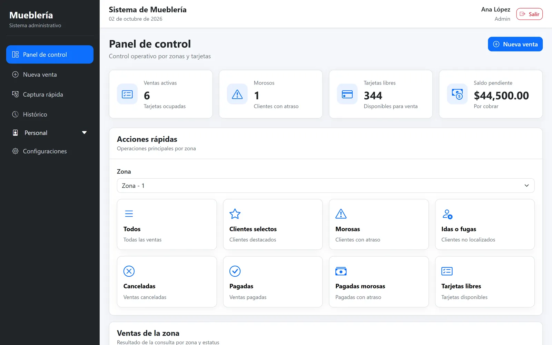Click the Pagadas check circle icon
The height and width of the screenshot is (345, 552).
click(235, 271)
